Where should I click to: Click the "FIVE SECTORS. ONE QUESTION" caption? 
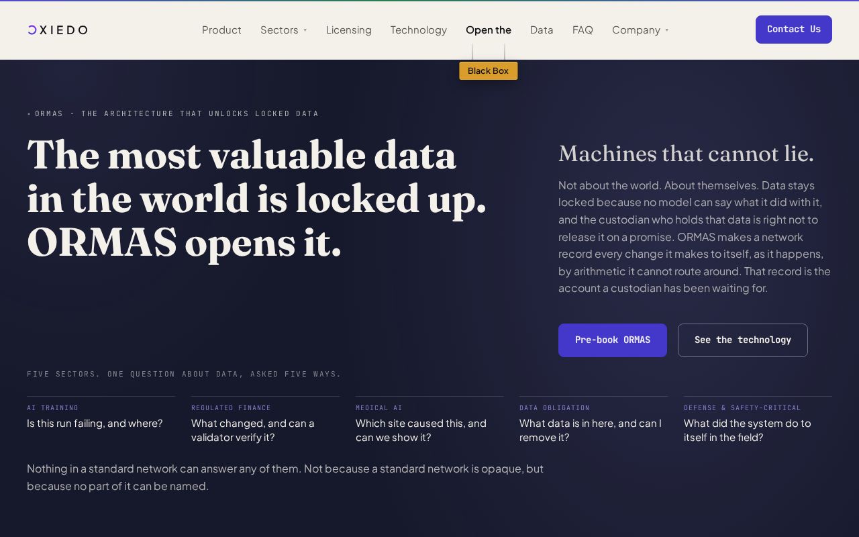184,374
